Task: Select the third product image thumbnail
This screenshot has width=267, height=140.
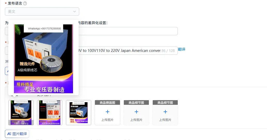Action: click(78, 113)
